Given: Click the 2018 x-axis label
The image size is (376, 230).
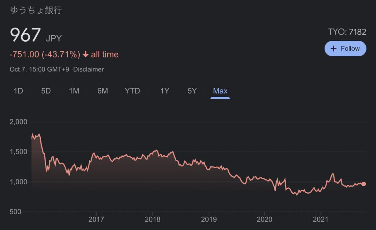Looking at the screenshot, I should [152, 220].
